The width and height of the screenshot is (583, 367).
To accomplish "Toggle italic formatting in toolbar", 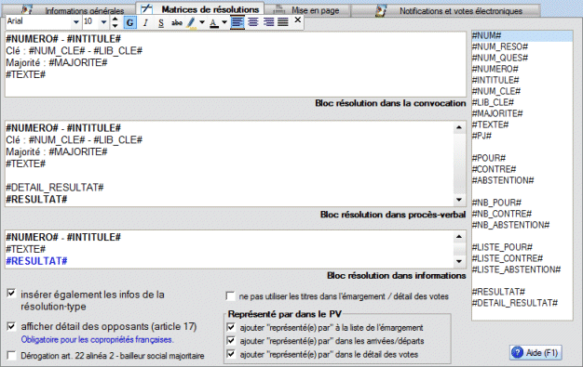I will 145,22.
